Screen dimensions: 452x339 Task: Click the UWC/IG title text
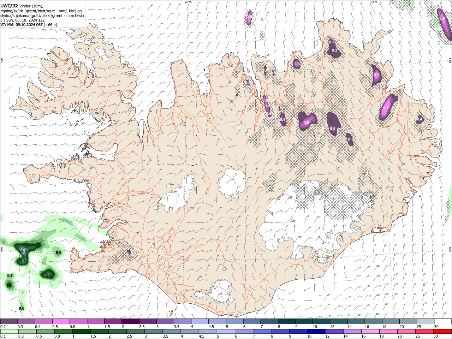point(8,6)
